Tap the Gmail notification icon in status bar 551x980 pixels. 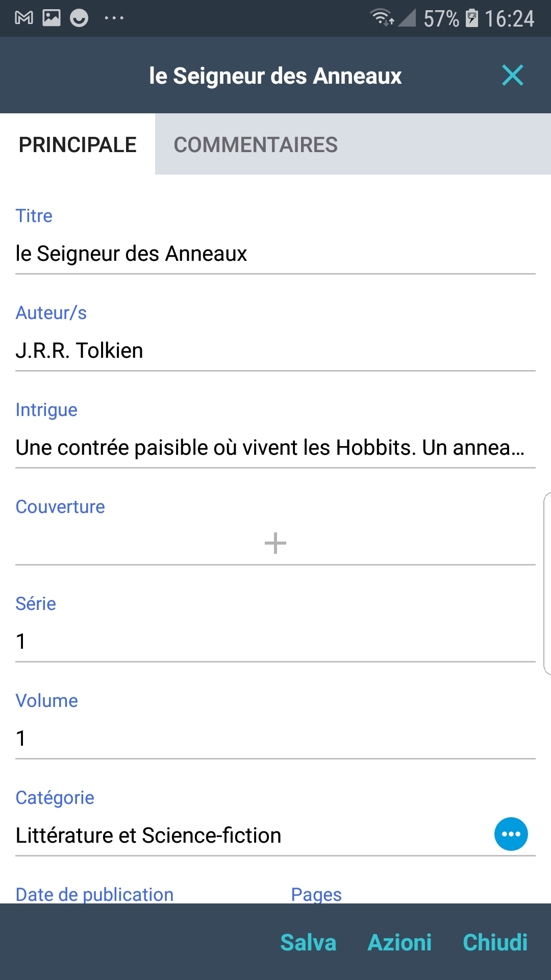click(x=24, y=18)
